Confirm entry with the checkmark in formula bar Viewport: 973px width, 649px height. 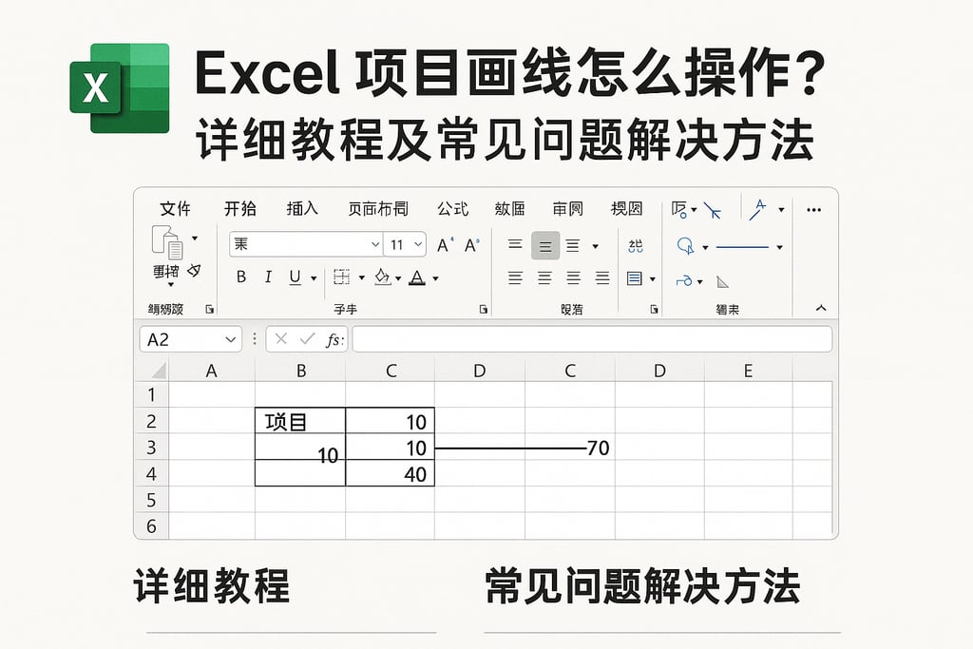coord(308,338)
